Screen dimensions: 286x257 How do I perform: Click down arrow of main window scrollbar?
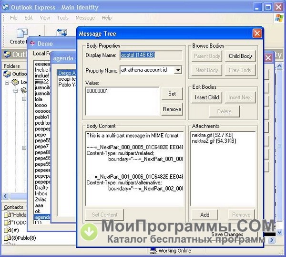[279, 232]
